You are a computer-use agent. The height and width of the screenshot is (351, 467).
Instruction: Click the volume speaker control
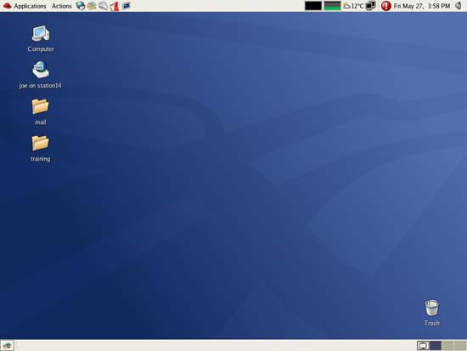pos(459,6)
